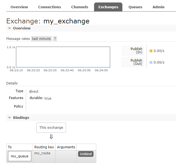Screen dimensions: 176x167
Task: Open the my_queue link
Action: coord(20,156)
